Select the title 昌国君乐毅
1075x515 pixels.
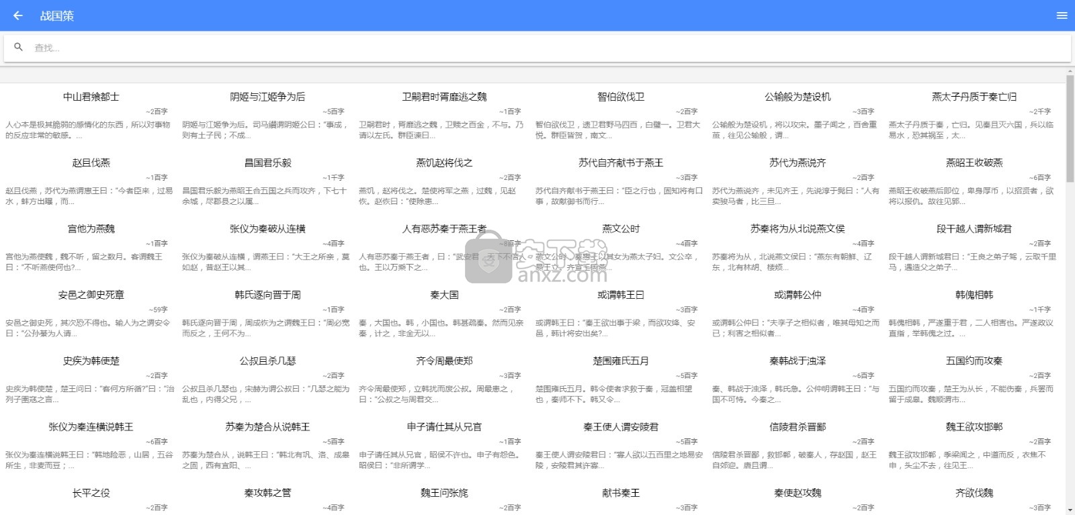(267, 162)
